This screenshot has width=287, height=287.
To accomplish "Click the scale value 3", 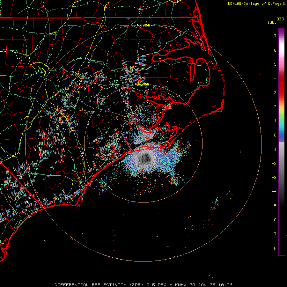I will (275, 92).
